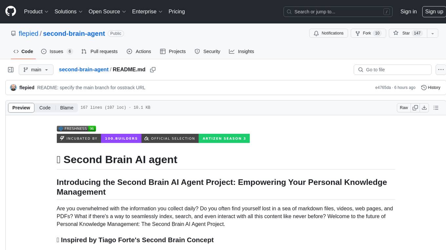Viewport: 446px width, 250px height.
Task: Expand the Solutions menu
Action: (x=68, y=11)
